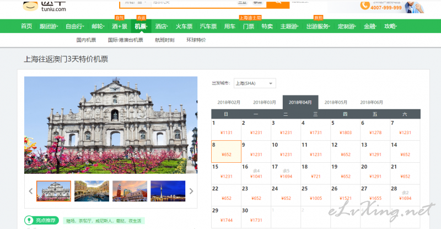Viewport: 441px width, 229px height.
Task: Select April 1 priced ¥1131
Action: point(226,130)
